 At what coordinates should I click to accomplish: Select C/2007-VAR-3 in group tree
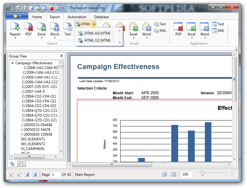[x=33, y=91]
